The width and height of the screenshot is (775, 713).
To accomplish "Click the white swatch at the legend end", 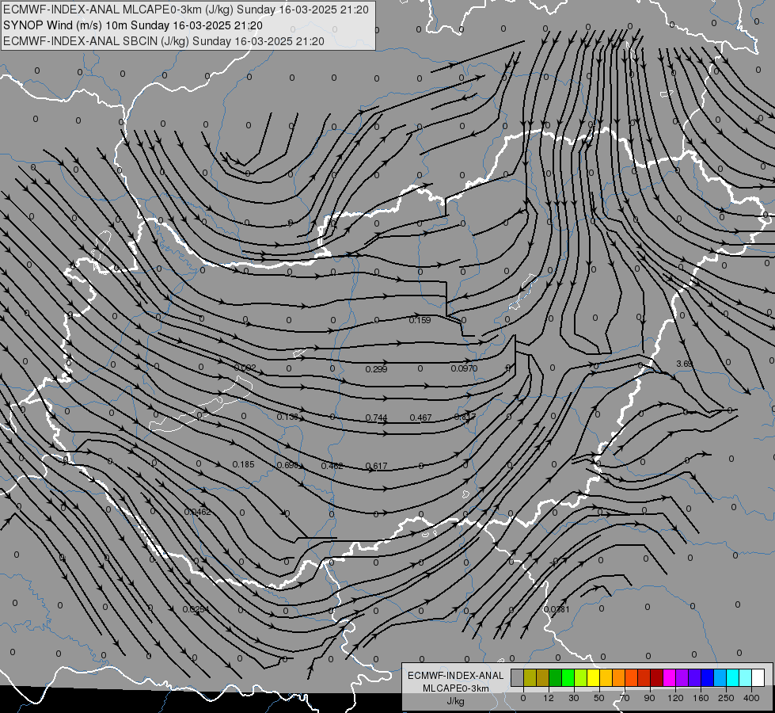I will point(758,677).
